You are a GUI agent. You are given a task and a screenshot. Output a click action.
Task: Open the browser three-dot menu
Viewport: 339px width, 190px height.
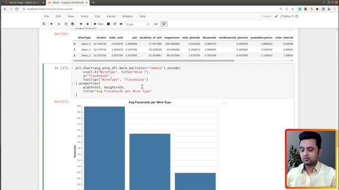(335, 9)
